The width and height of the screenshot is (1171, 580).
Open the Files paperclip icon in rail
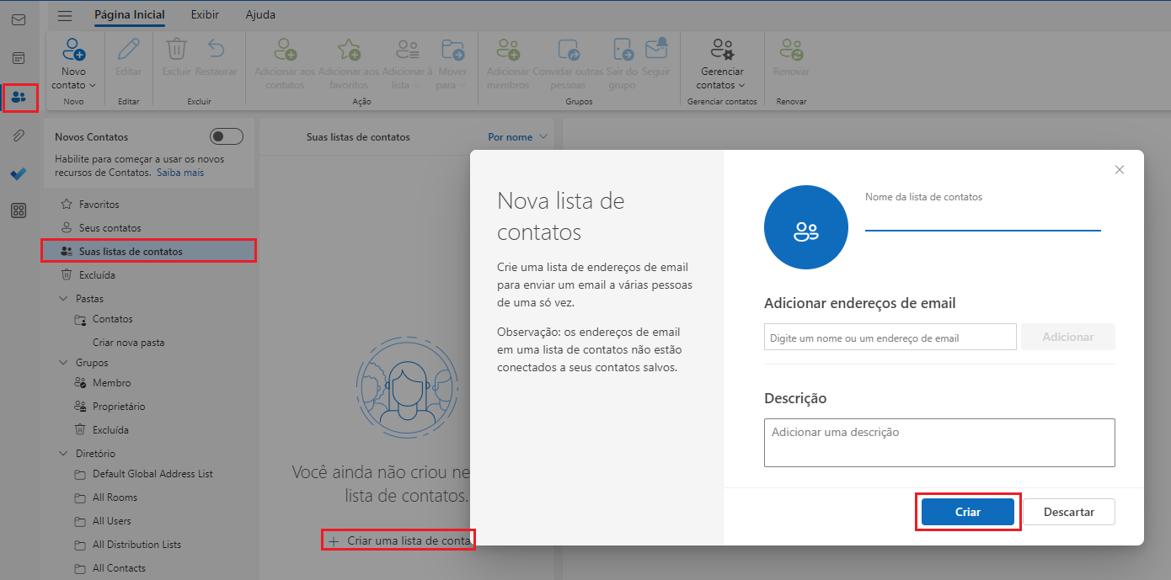(19, 136)
